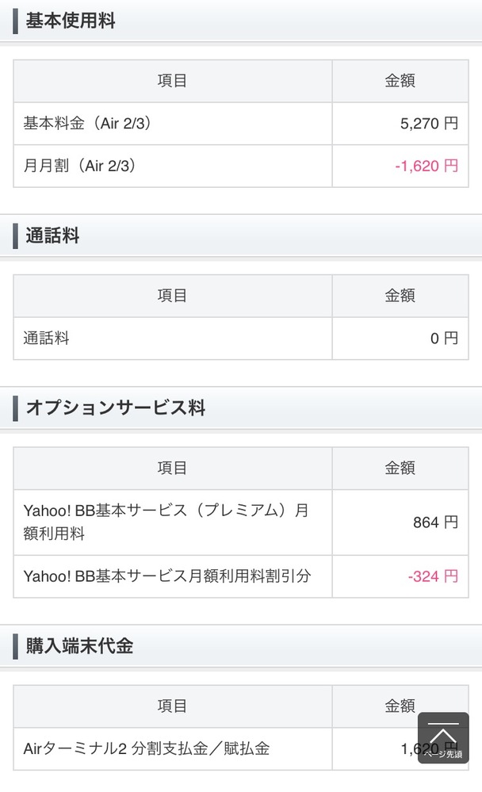Tap 項目 column header in 基本使用料 table
The height and width of the screenshot is (792, 482).
click(172, 81)
